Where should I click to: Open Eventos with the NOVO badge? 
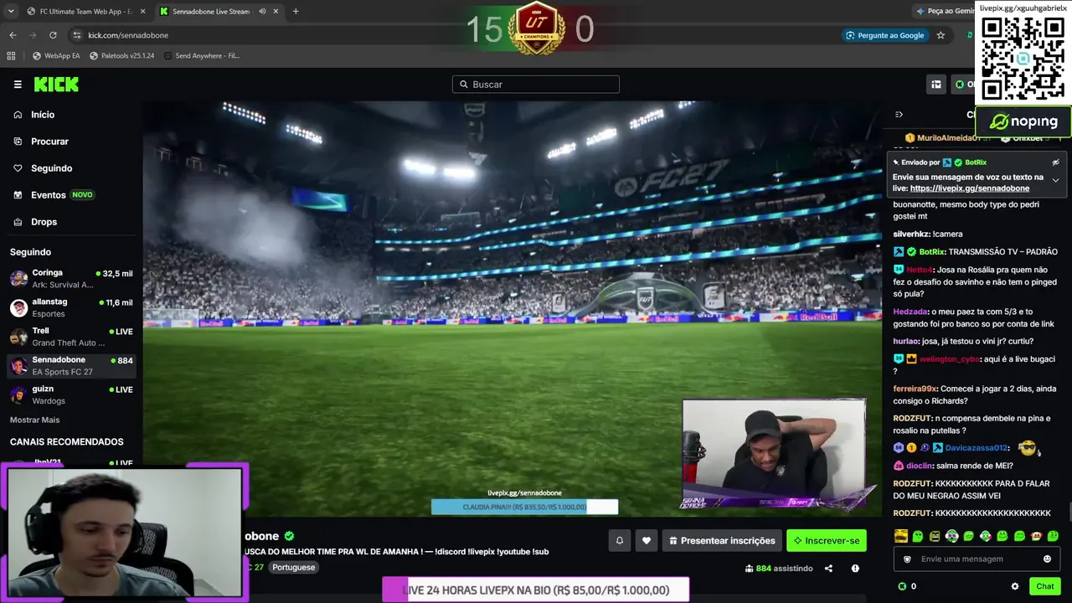(x=54, y=195)
